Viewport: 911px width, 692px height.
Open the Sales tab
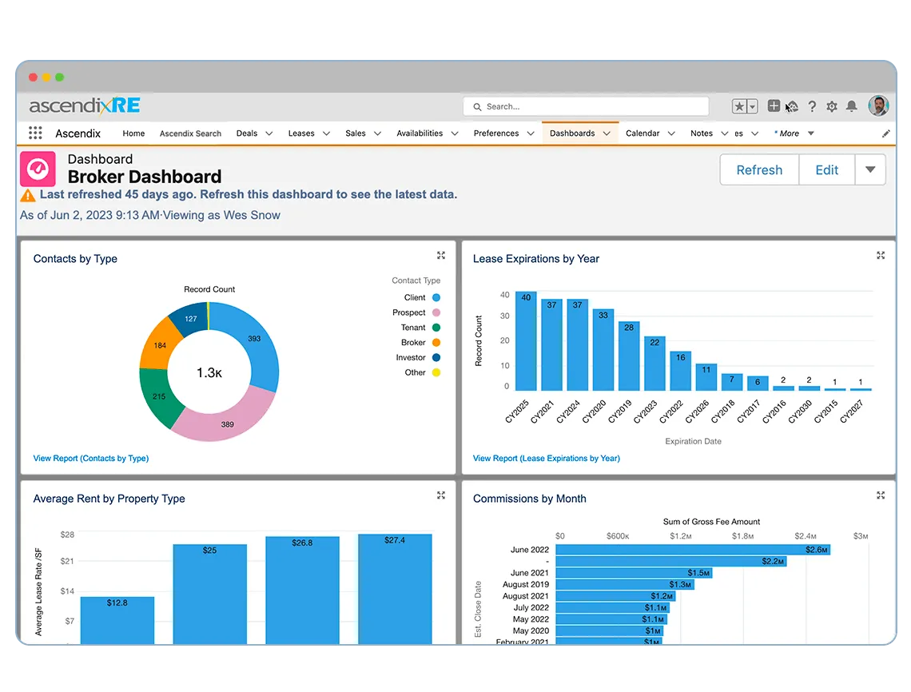pyautogui.click(x=356, y=133)
